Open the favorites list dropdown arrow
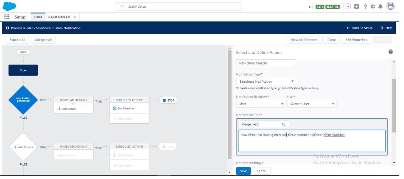Viewport: 404px width, 179px height. point(348,6)
